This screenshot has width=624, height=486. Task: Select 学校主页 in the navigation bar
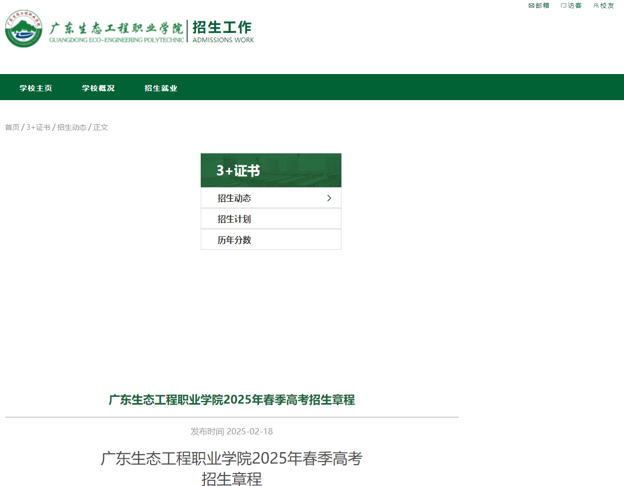[x=35, y=88]
